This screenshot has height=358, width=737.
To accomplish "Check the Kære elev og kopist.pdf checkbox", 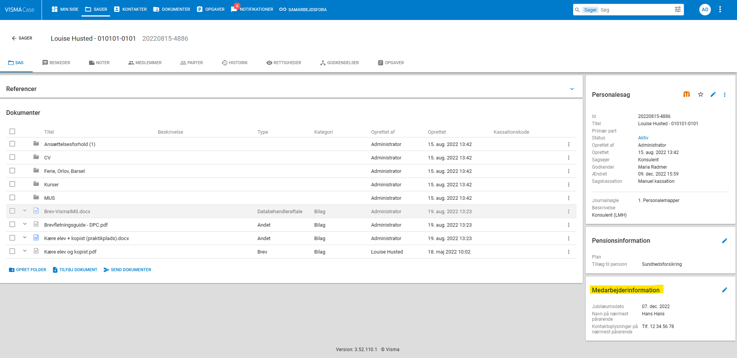I will (x=12, y=251).
